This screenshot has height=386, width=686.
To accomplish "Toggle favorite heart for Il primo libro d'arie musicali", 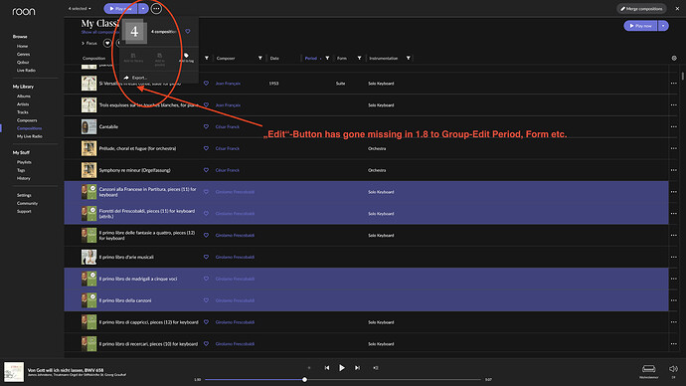I will [x=206, y=257].
